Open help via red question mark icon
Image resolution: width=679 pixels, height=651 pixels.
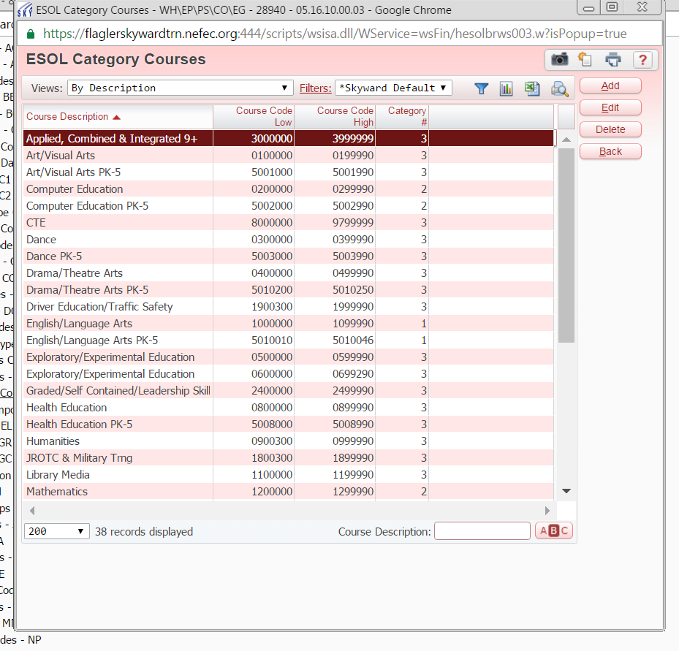[x=642, y=60]
